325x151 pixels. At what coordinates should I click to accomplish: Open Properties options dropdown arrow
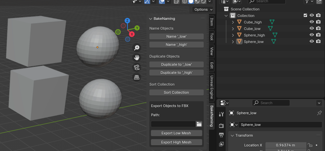[x=319, y=103]
